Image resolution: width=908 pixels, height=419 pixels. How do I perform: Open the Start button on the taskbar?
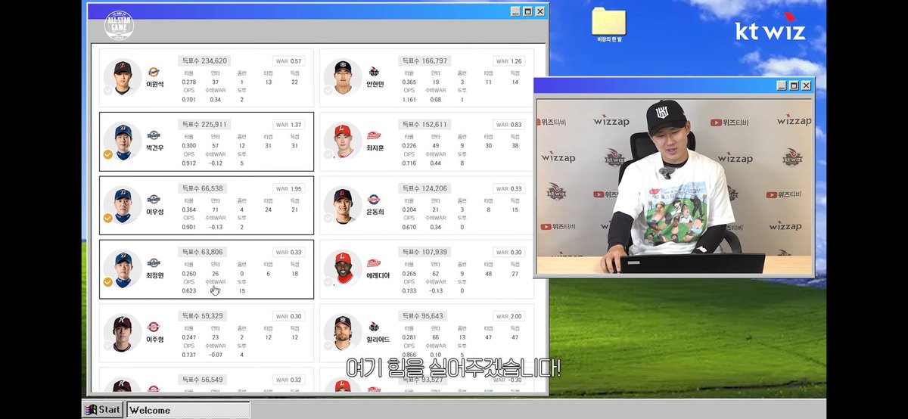102,409
